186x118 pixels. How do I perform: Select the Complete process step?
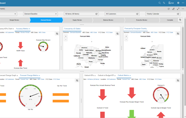[x=170, y=20]
